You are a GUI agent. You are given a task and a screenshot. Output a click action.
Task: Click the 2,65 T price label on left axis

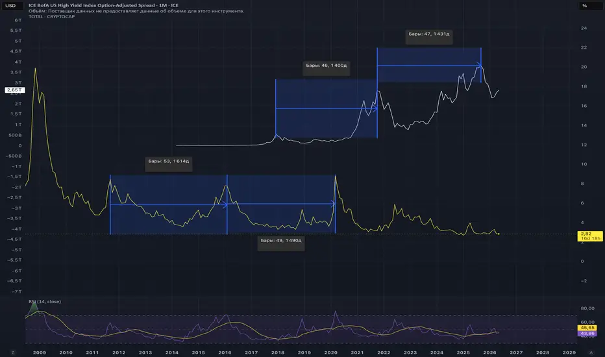[15, 90]
